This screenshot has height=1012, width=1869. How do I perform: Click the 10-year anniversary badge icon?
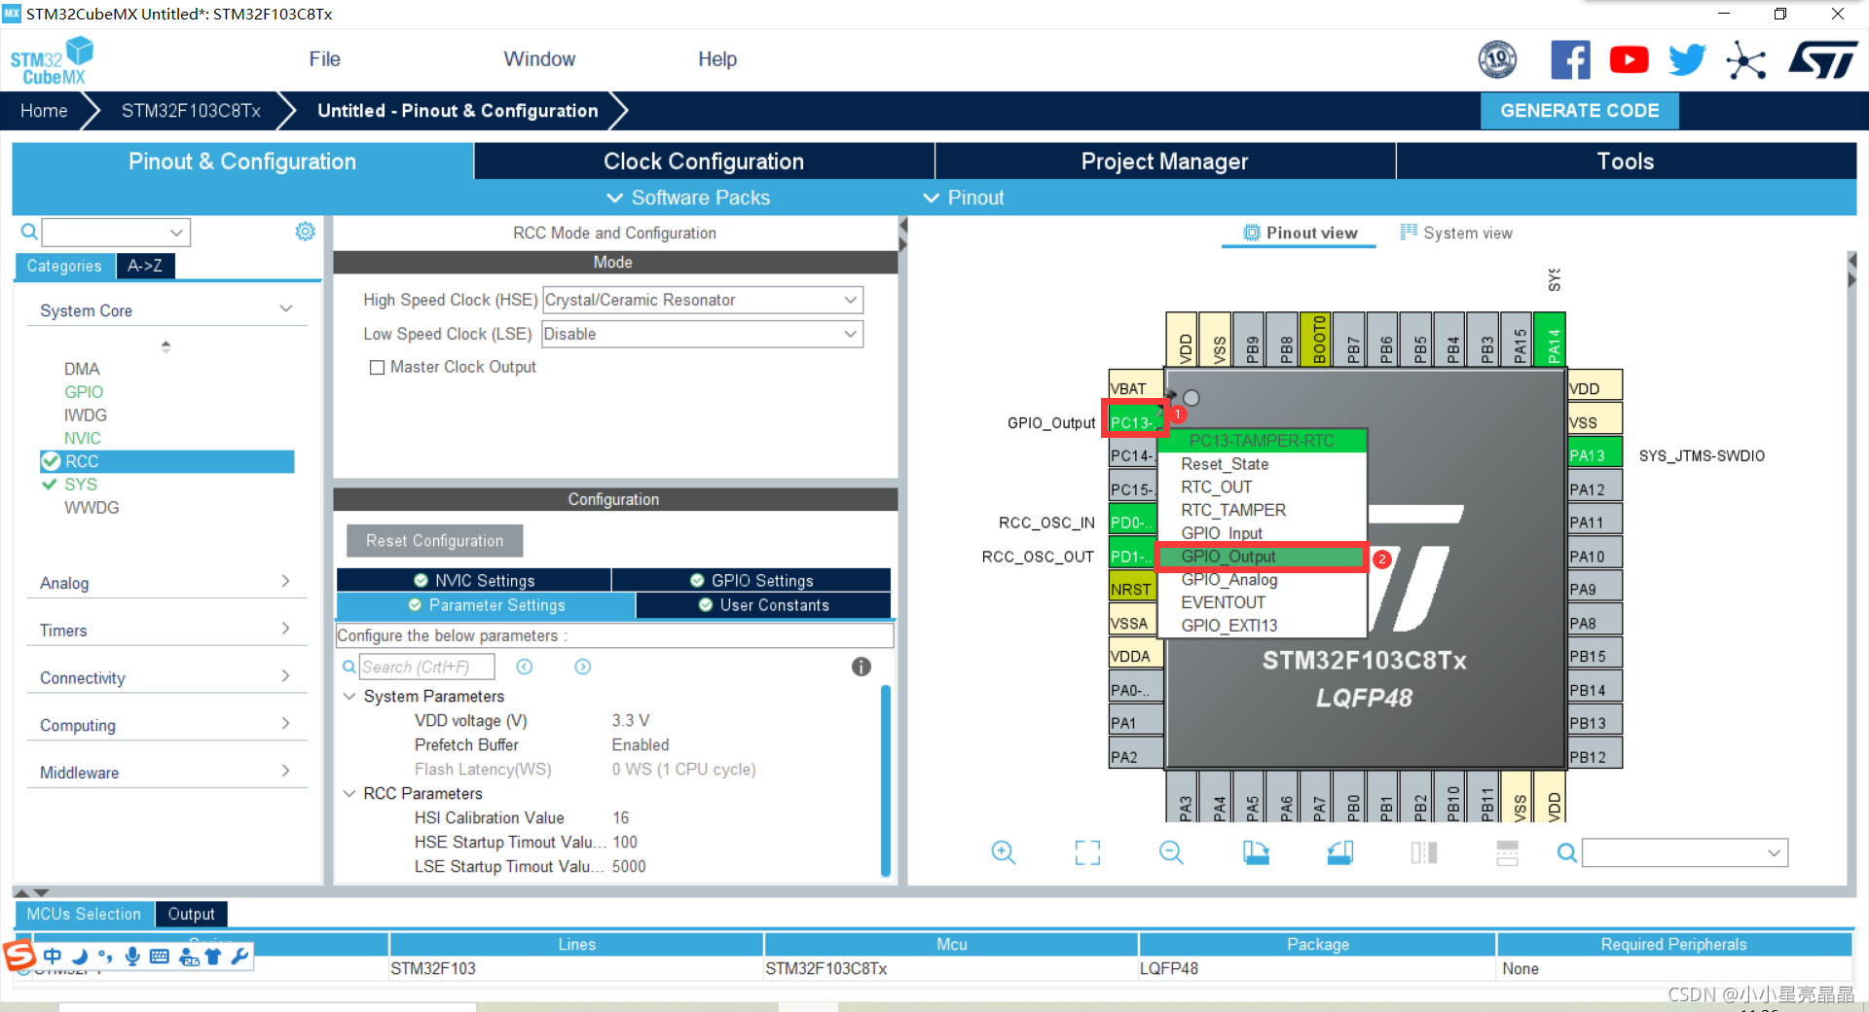coord(1497,60)
